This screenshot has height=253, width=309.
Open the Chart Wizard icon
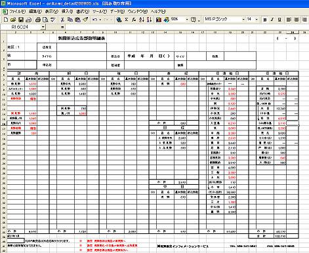159,20
